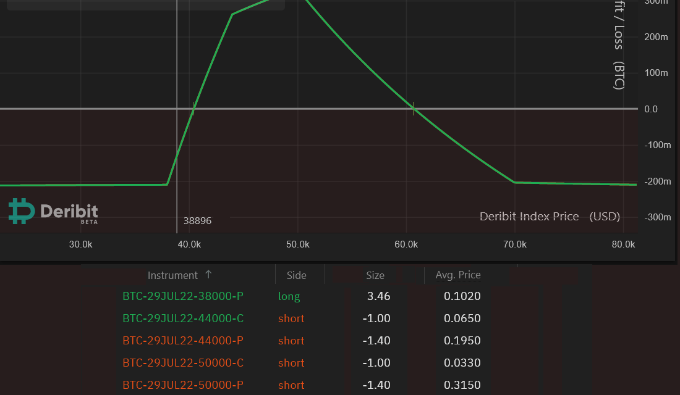Screen dimensions: 680x395
Task: Select the BTC-29JUL22-50000-C instrument link
Action: click(x=183, y=363)
